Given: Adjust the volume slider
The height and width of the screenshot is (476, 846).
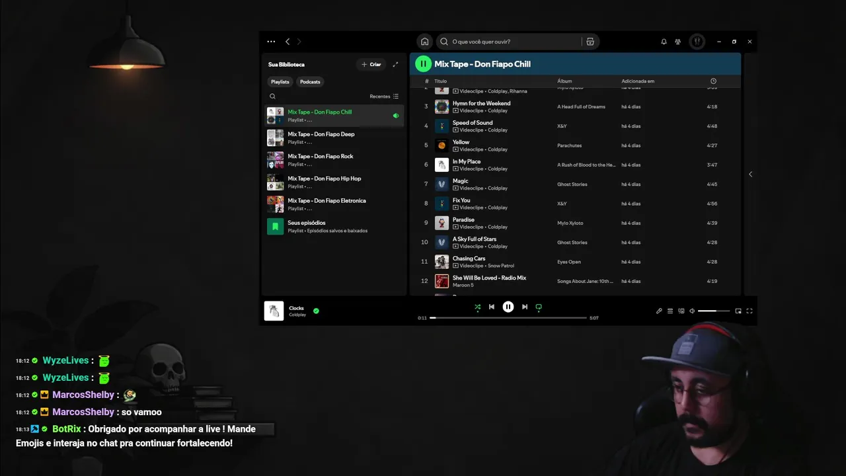Looking at the screenshot, I should click(x=714, y=311).
